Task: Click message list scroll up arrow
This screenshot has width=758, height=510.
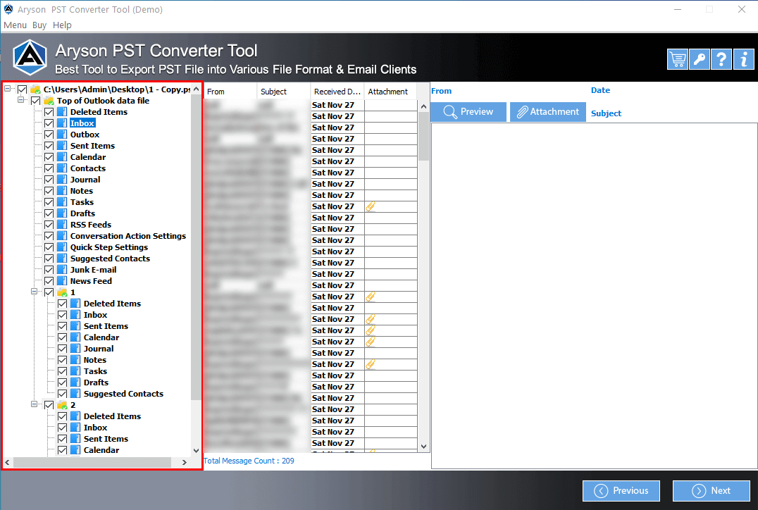Action: click(423, 106)
